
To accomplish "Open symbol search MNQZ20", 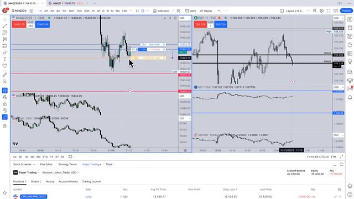I will coord(19,11).
